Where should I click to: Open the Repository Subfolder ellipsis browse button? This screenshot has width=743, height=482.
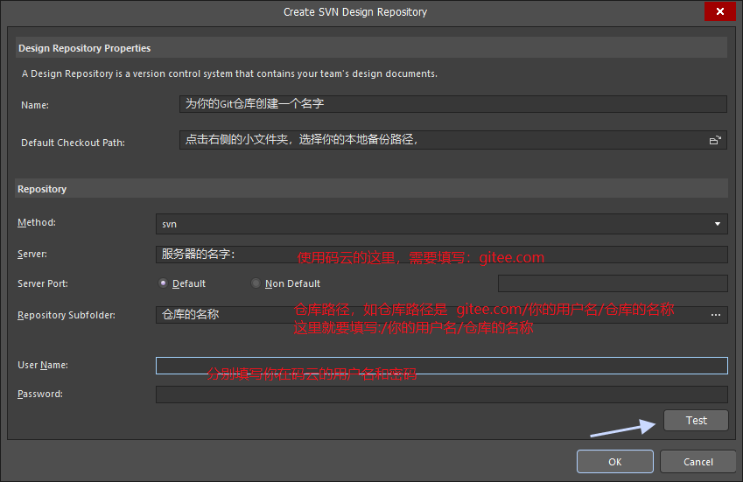point(716,315)
